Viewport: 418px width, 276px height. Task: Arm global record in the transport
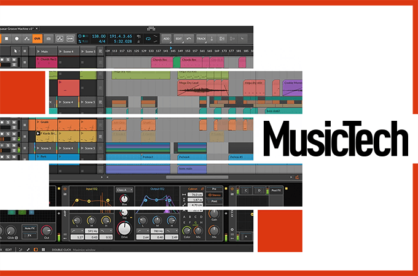point(17,39)
